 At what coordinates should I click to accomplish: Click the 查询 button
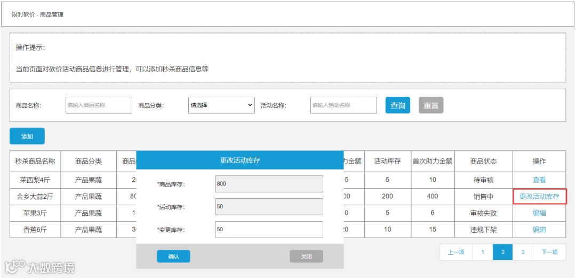click(x=397, y=105)
